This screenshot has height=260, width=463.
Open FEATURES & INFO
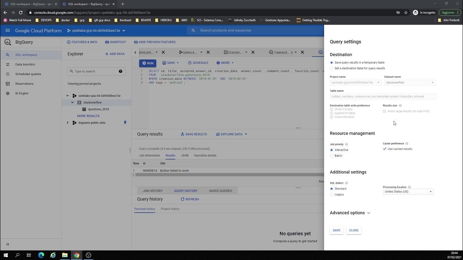[82, 42]
